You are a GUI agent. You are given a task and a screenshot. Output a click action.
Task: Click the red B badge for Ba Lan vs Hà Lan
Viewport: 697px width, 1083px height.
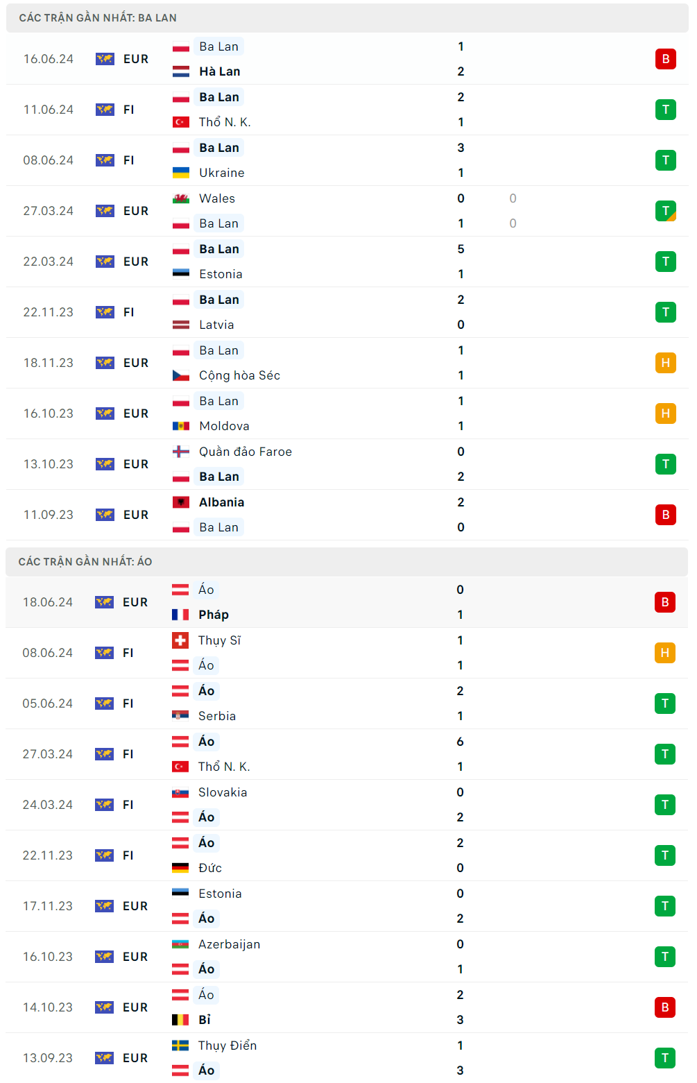[665, 59]
